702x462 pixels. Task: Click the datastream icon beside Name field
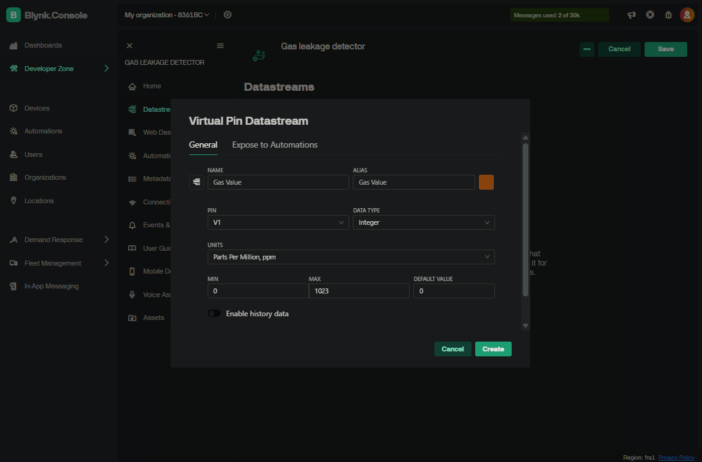click(197, 182)
